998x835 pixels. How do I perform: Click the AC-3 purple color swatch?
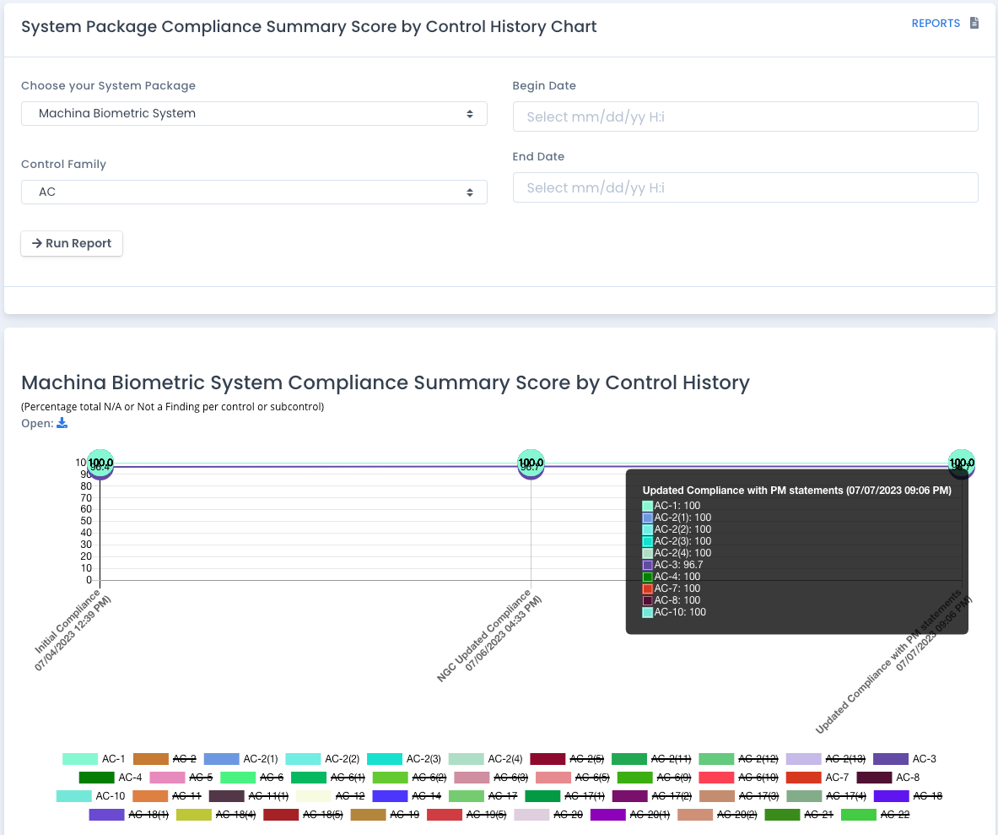[x=890, y=758]
